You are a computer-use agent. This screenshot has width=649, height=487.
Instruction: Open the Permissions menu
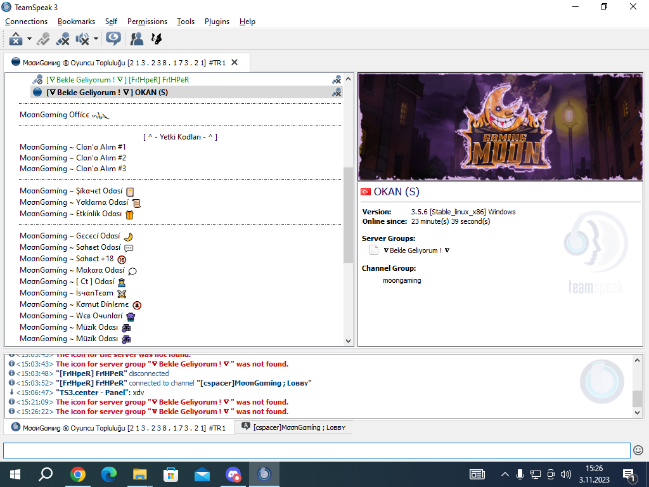[147, 22]
